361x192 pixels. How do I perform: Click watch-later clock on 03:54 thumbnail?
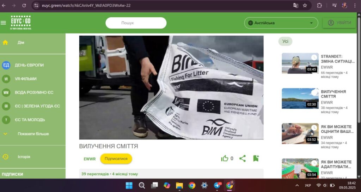pyautogui.click(x=314, y=163)
